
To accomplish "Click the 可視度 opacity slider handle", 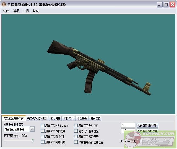I will pos(33,141).
